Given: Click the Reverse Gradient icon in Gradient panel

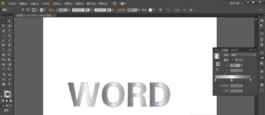Looking at the screenshot, I should (x=217, y=69).
